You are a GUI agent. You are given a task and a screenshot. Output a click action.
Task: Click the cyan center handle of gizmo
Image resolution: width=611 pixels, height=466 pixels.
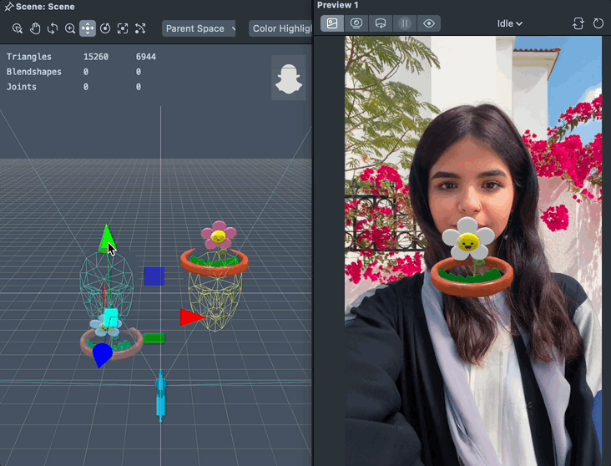(x=111, y=317)
